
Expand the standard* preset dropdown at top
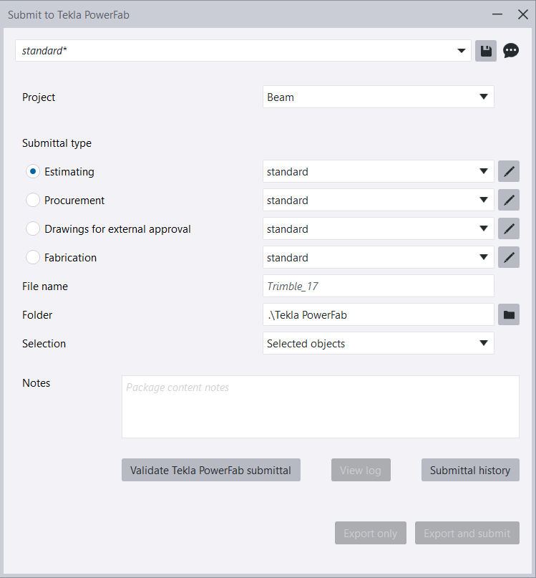243,51
